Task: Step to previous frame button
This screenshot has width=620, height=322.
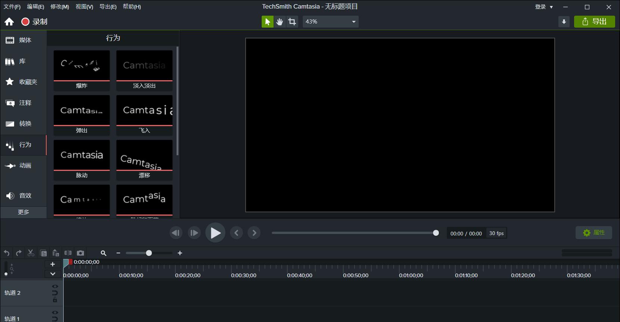Action: (x=176, y=233)
